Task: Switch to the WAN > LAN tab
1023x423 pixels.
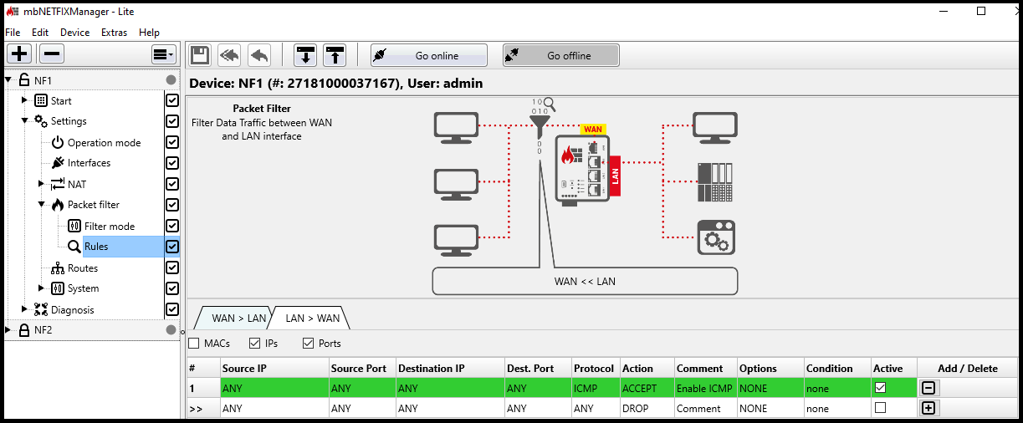Action: point(238,318)
